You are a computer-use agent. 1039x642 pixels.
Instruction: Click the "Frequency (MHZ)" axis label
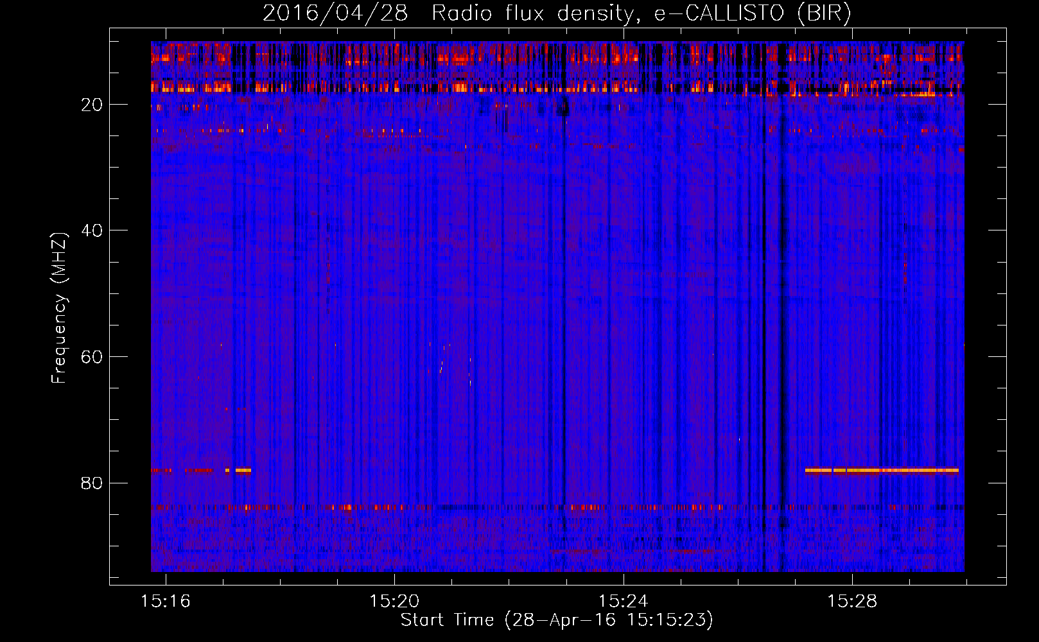(58, 308)
